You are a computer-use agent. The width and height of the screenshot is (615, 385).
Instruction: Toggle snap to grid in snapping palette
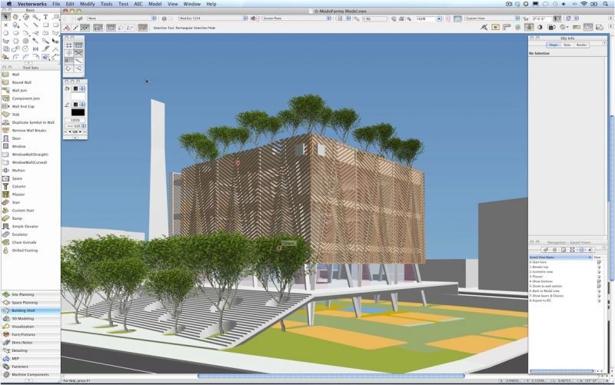(x=69, y=46)
